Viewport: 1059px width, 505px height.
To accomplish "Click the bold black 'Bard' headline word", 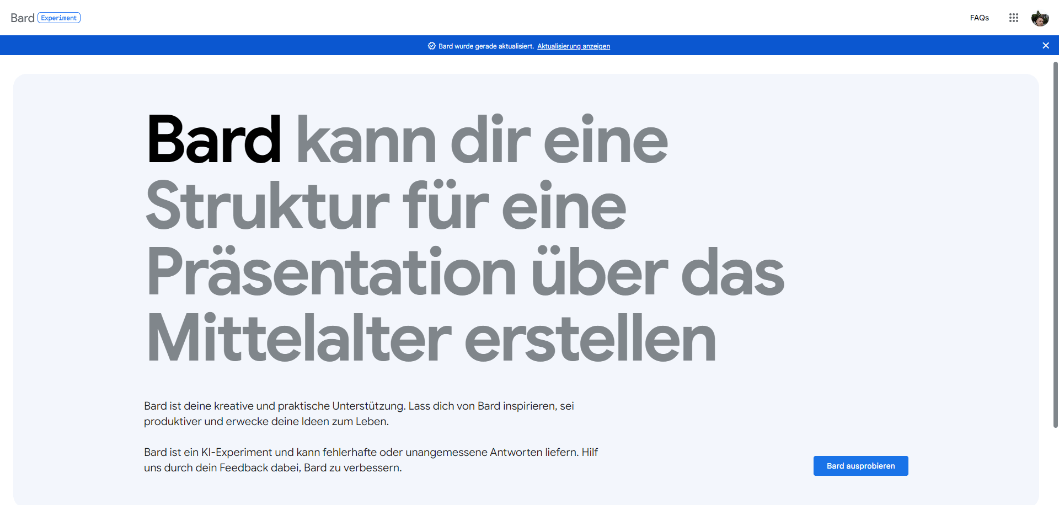I will (213, 140).
